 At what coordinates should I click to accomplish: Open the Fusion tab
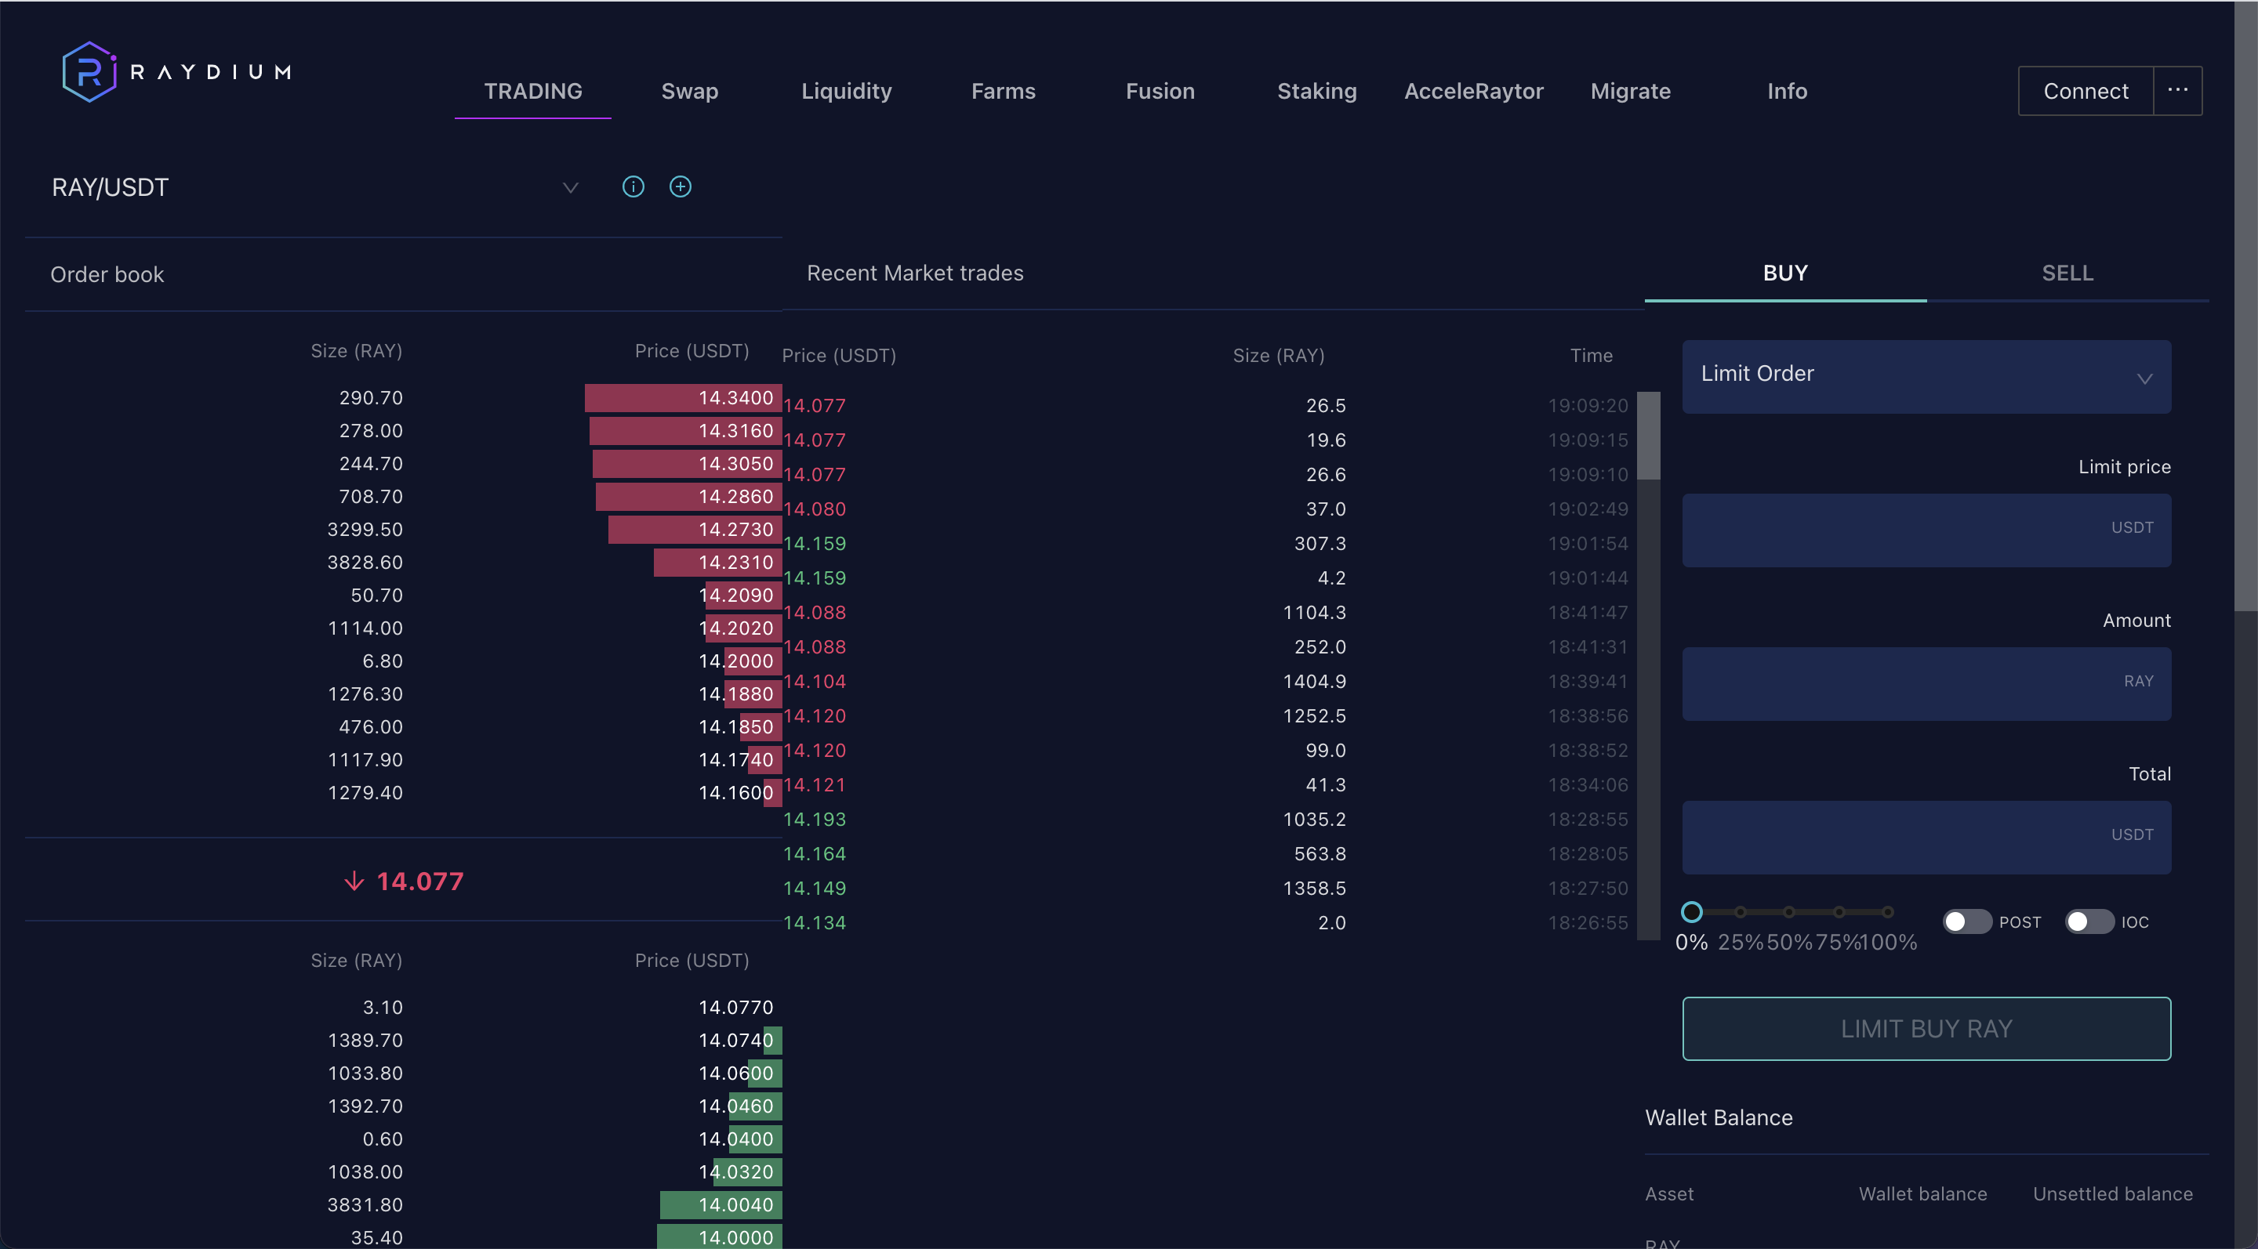pos(1160,91)
